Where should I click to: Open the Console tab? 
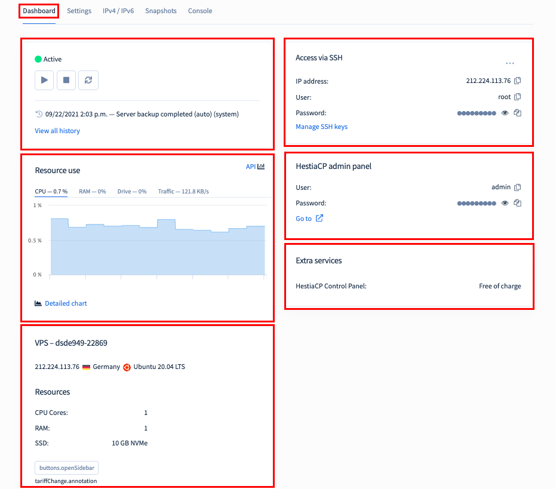(200, 11)
